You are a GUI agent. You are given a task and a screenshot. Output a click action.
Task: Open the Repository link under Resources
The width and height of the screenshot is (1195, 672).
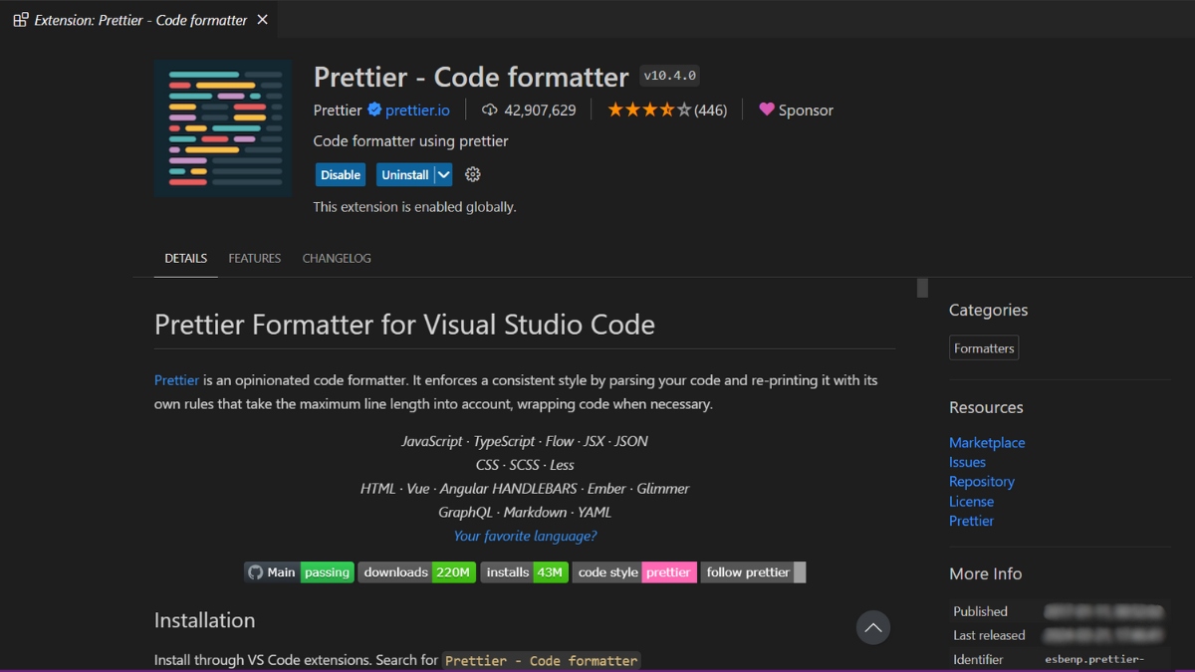(x=982, y=481)
